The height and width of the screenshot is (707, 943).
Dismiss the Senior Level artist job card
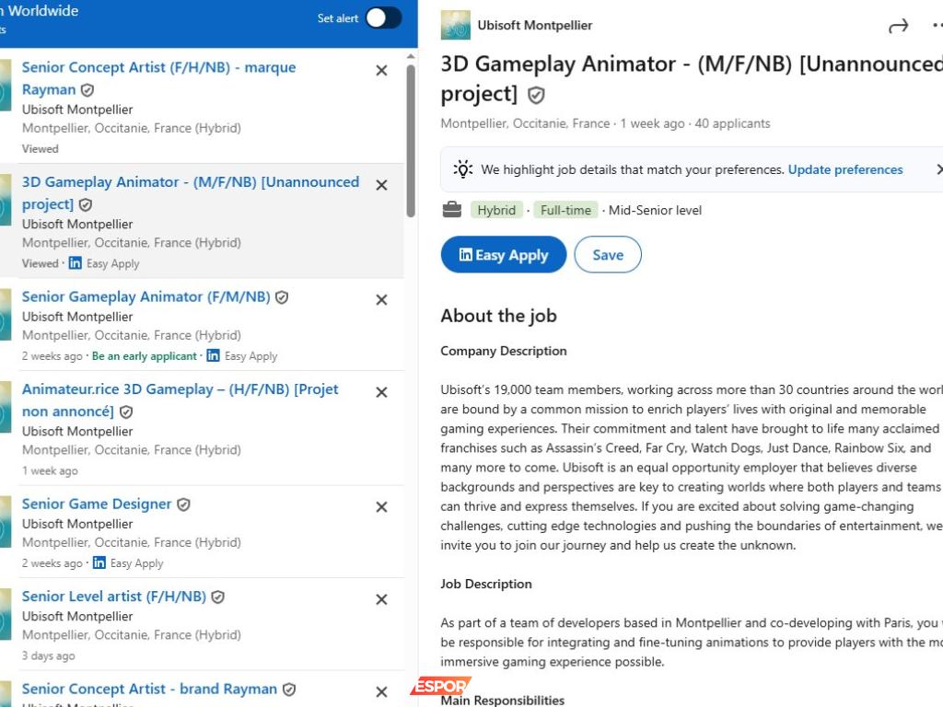381,599
